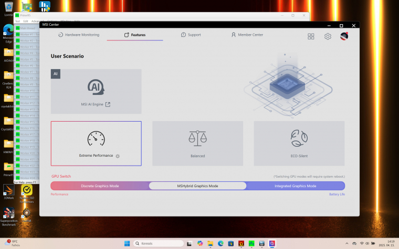Open the blue bar-chart desktop shortcut
The height and width of the screenshot is (249, 399).
pyautogui.click(x=45, y=7)
